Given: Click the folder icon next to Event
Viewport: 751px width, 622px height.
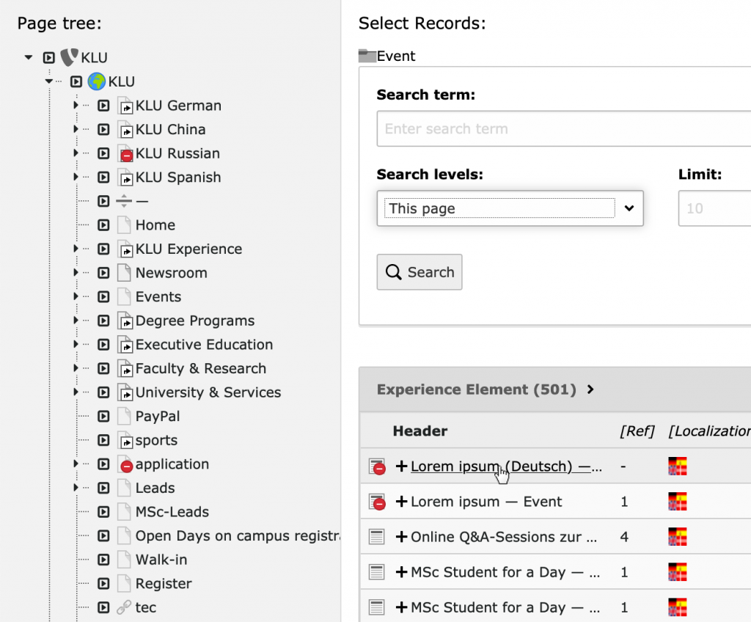Looking at the screenshot, I should point(367,56).
